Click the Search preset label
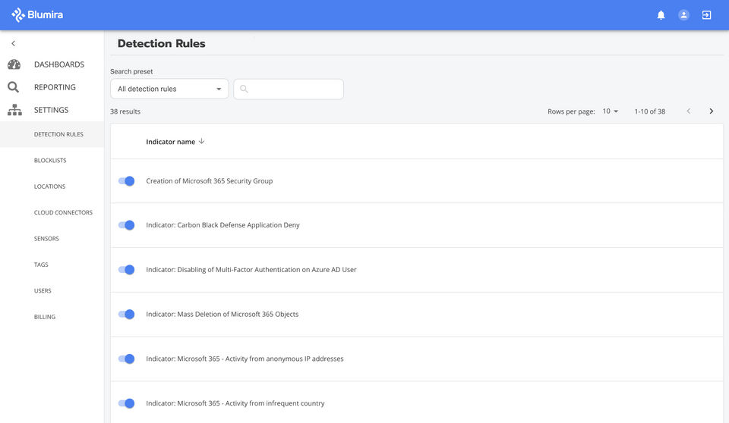This screenshot has width=729, height=423. click(x=131, y=71)
